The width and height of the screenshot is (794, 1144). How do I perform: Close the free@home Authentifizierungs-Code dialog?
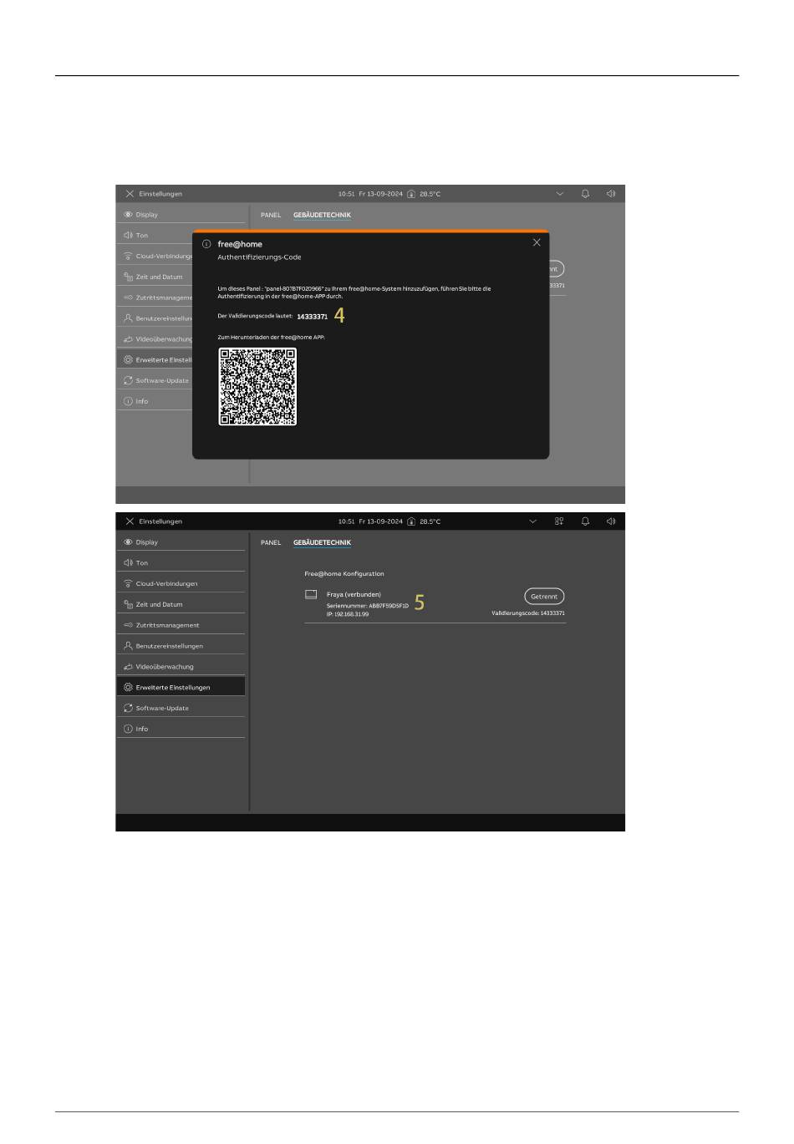tap(537, 242)
